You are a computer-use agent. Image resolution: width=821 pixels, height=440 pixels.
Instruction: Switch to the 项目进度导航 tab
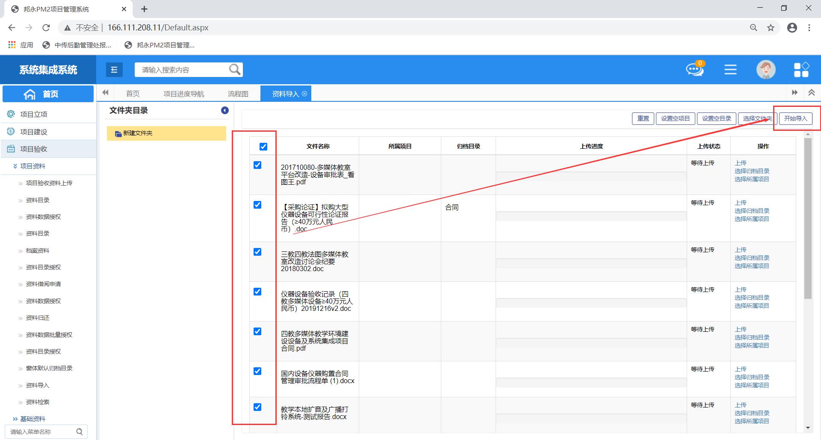coord(183,94)
